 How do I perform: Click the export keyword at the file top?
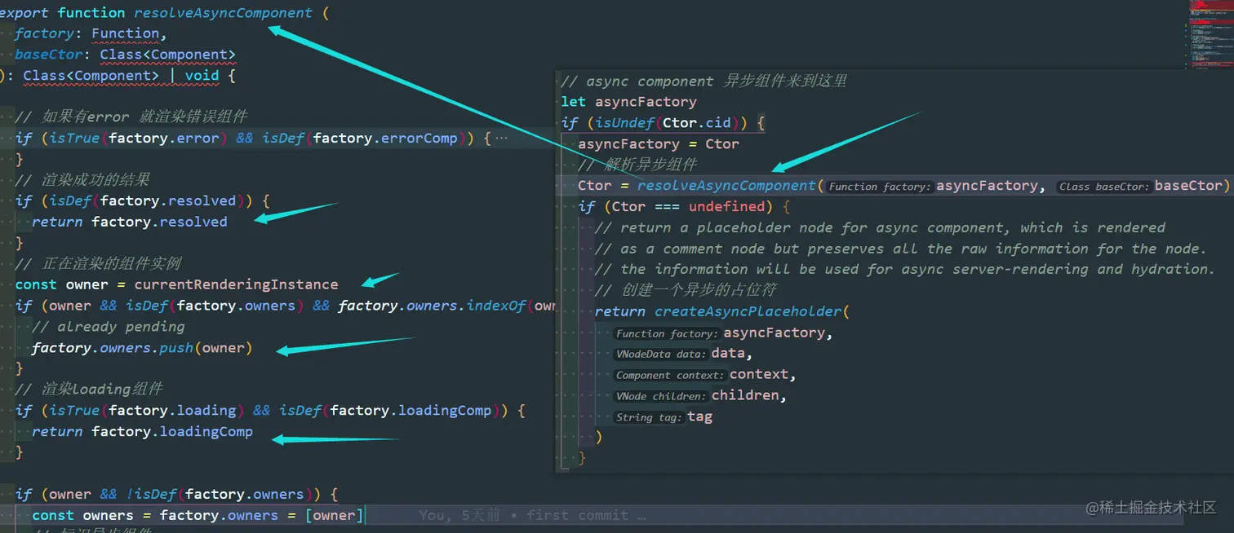point(25,13)
